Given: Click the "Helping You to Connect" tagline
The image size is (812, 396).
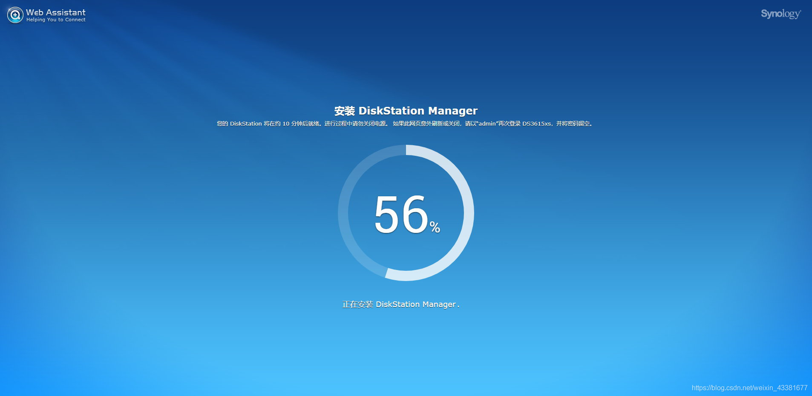Looking at the screenshot, I should [x=56, y=20].
